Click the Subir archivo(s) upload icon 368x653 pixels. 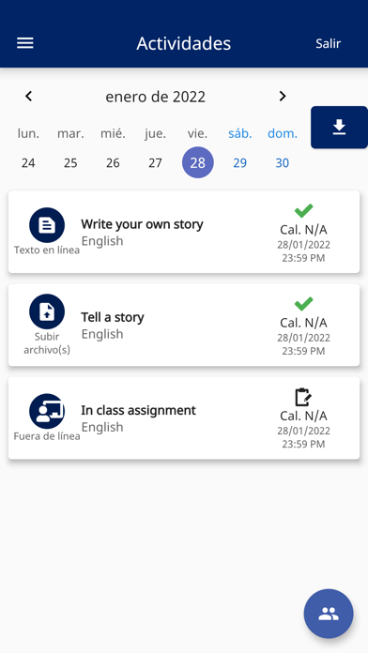point(47,311)
